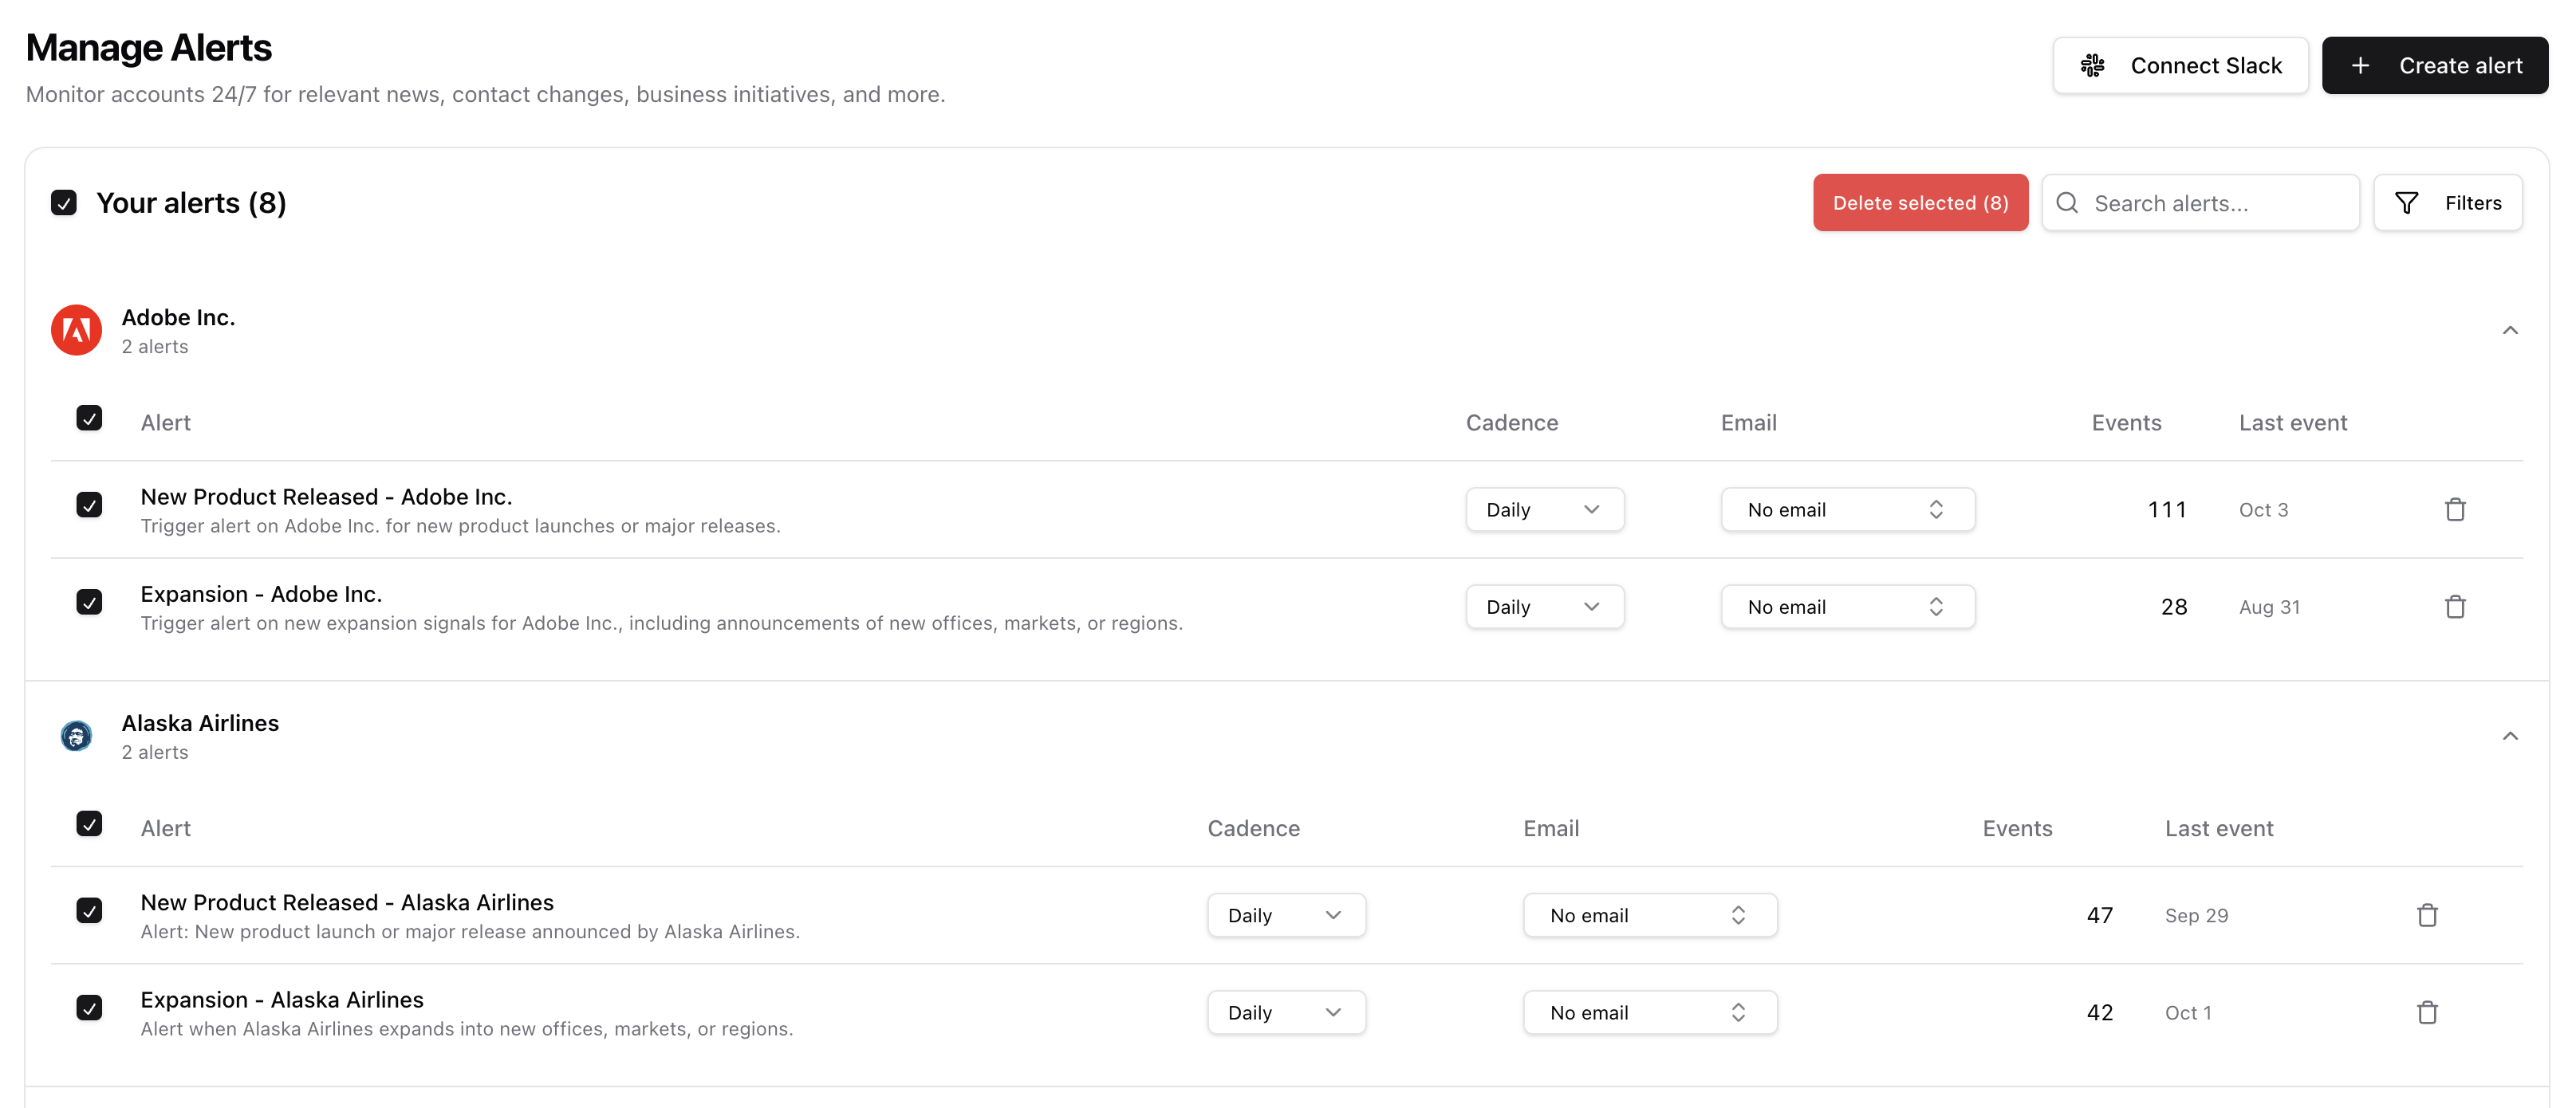Open No email selector for New Product Released Alaska
Screen dimensions: 2576x1108
point(1650,915)
